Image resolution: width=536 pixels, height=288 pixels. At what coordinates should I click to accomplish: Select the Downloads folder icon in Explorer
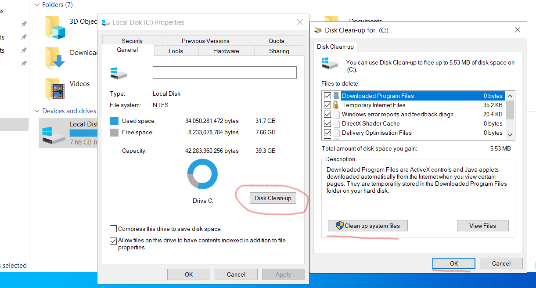pyautogui.click(x=55, y=58)
